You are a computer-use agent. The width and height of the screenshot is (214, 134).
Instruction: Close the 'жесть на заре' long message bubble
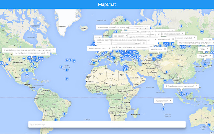tap(155, 40)
